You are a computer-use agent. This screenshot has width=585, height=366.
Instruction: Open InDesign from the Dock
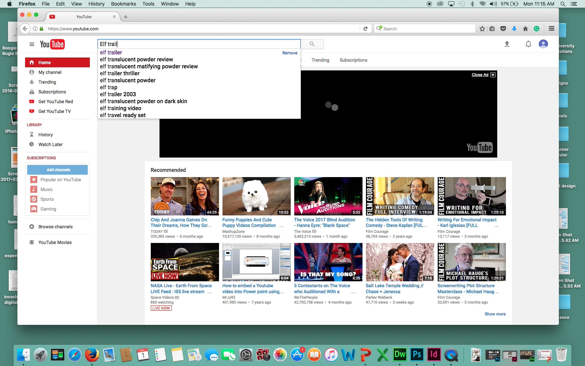[434, 355]
